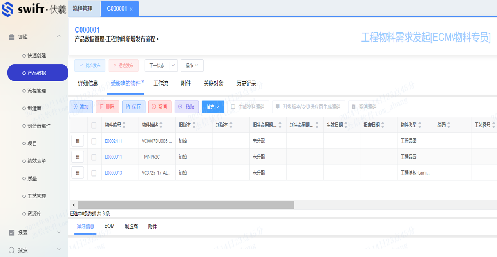Select 流程管理 in the sidebar
Viewport: 497px width, 257px height.
pos(36,91)
